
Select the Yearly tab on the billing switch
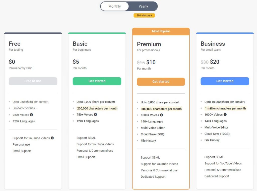143,6
